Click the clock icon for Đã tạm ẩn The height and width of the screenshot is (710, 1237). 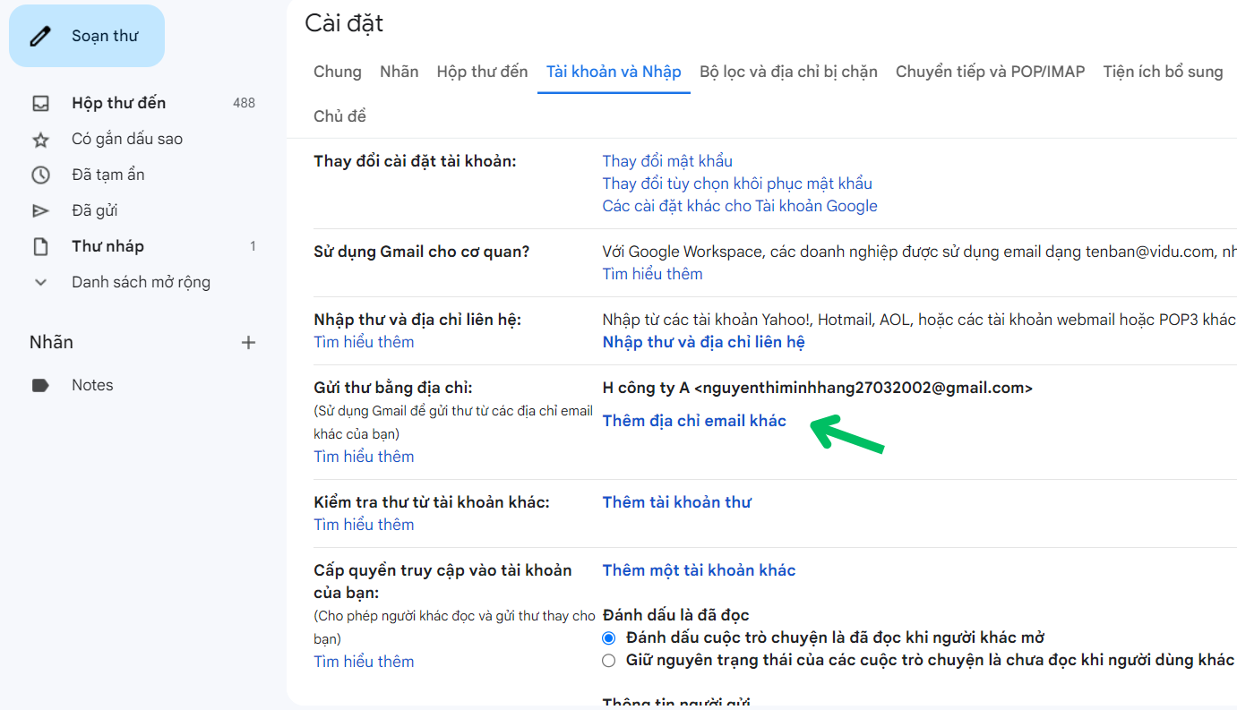coord(40,175)
